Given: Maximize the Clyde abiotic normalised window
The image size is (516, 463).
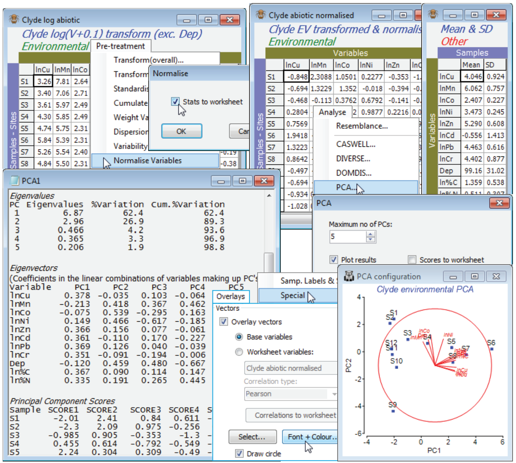Looking at the screenshot, I should click(403, 15).
